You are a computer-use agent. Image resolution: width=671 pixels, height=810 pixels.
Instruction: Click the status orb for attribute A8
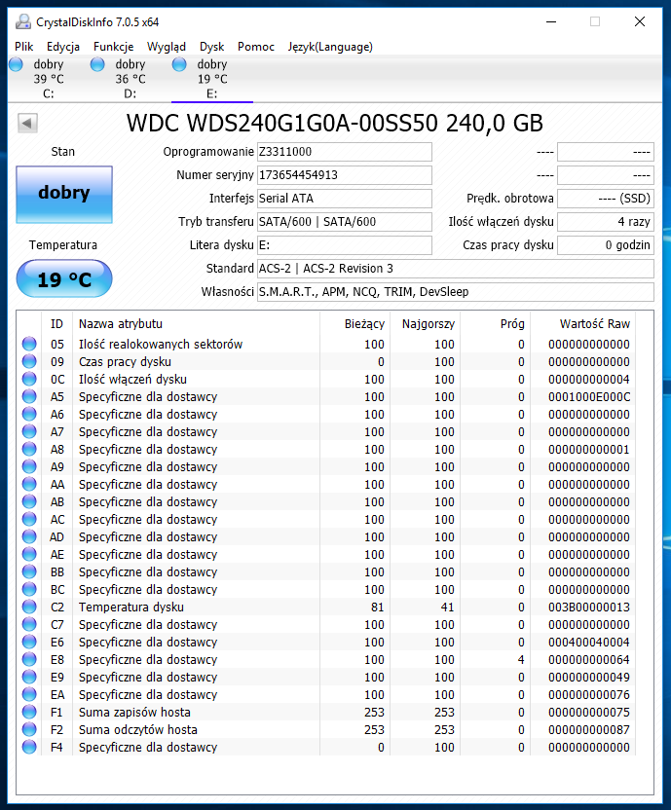(x=29, y=450)
